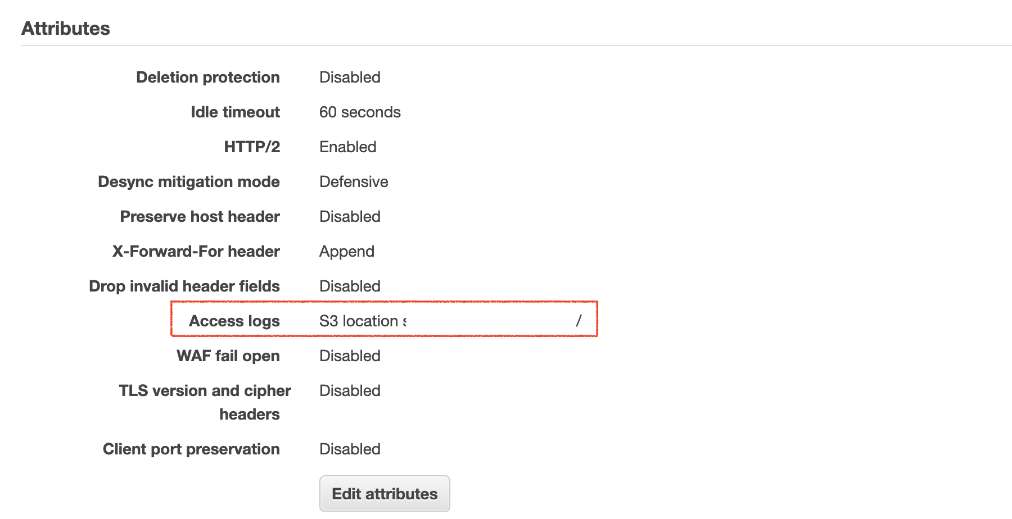
Task: Click the Client port preservation label
Action: coord(191,449)
